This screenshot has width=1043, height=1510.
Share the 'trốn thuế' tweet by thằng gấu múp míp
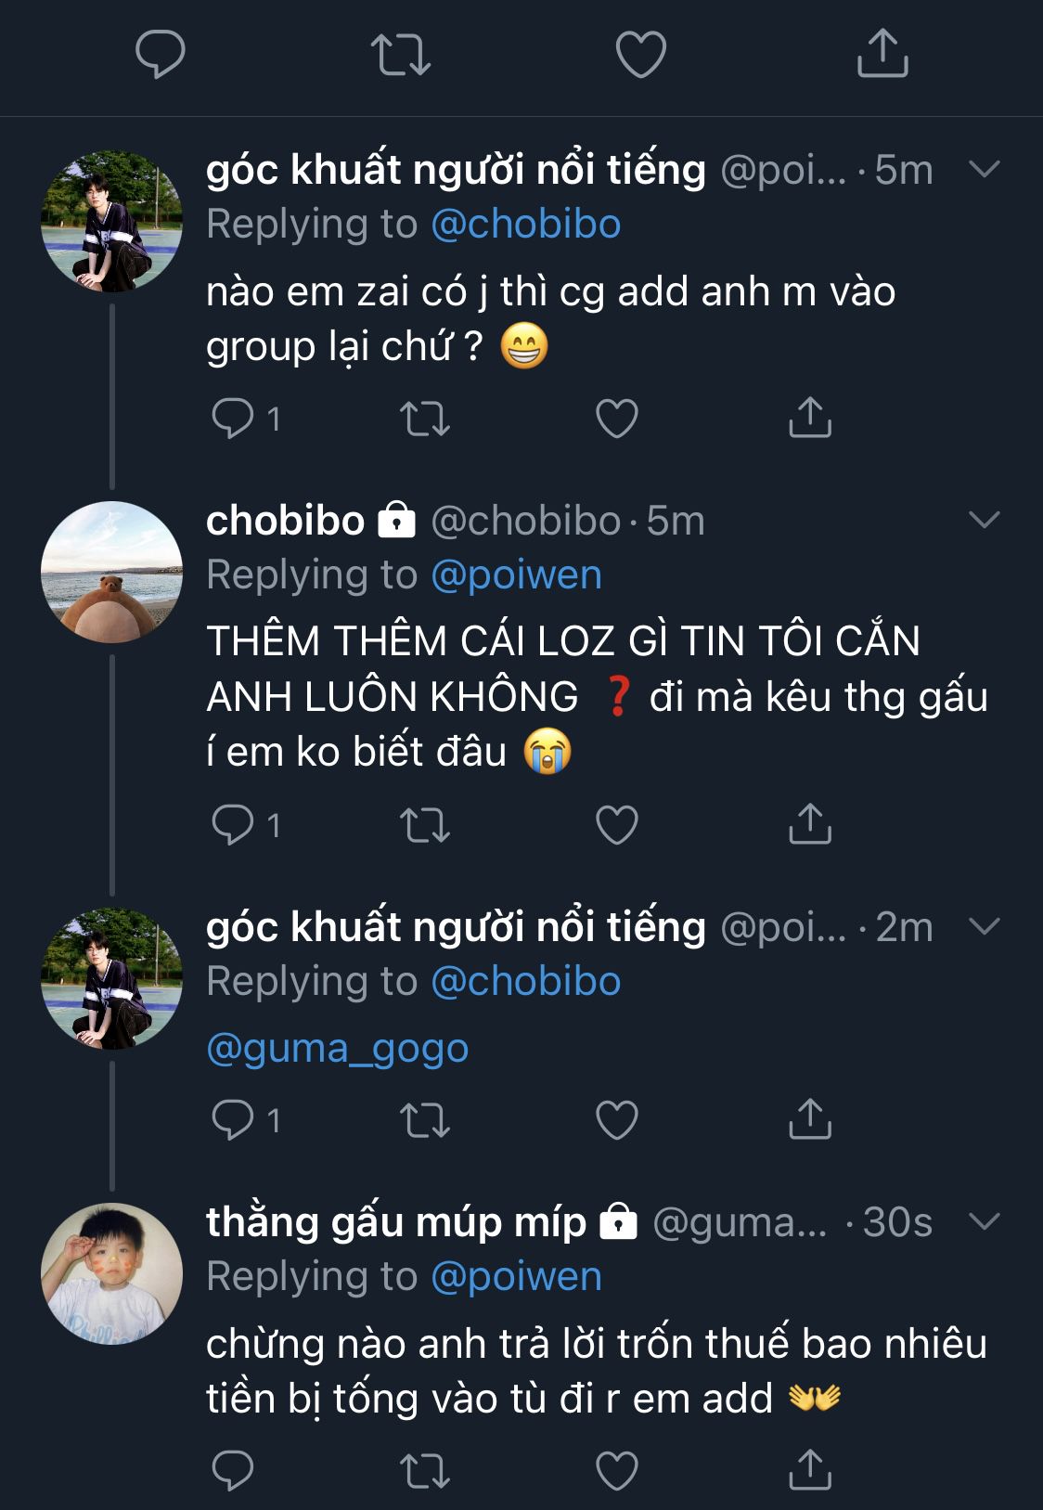click(810, 1471)
